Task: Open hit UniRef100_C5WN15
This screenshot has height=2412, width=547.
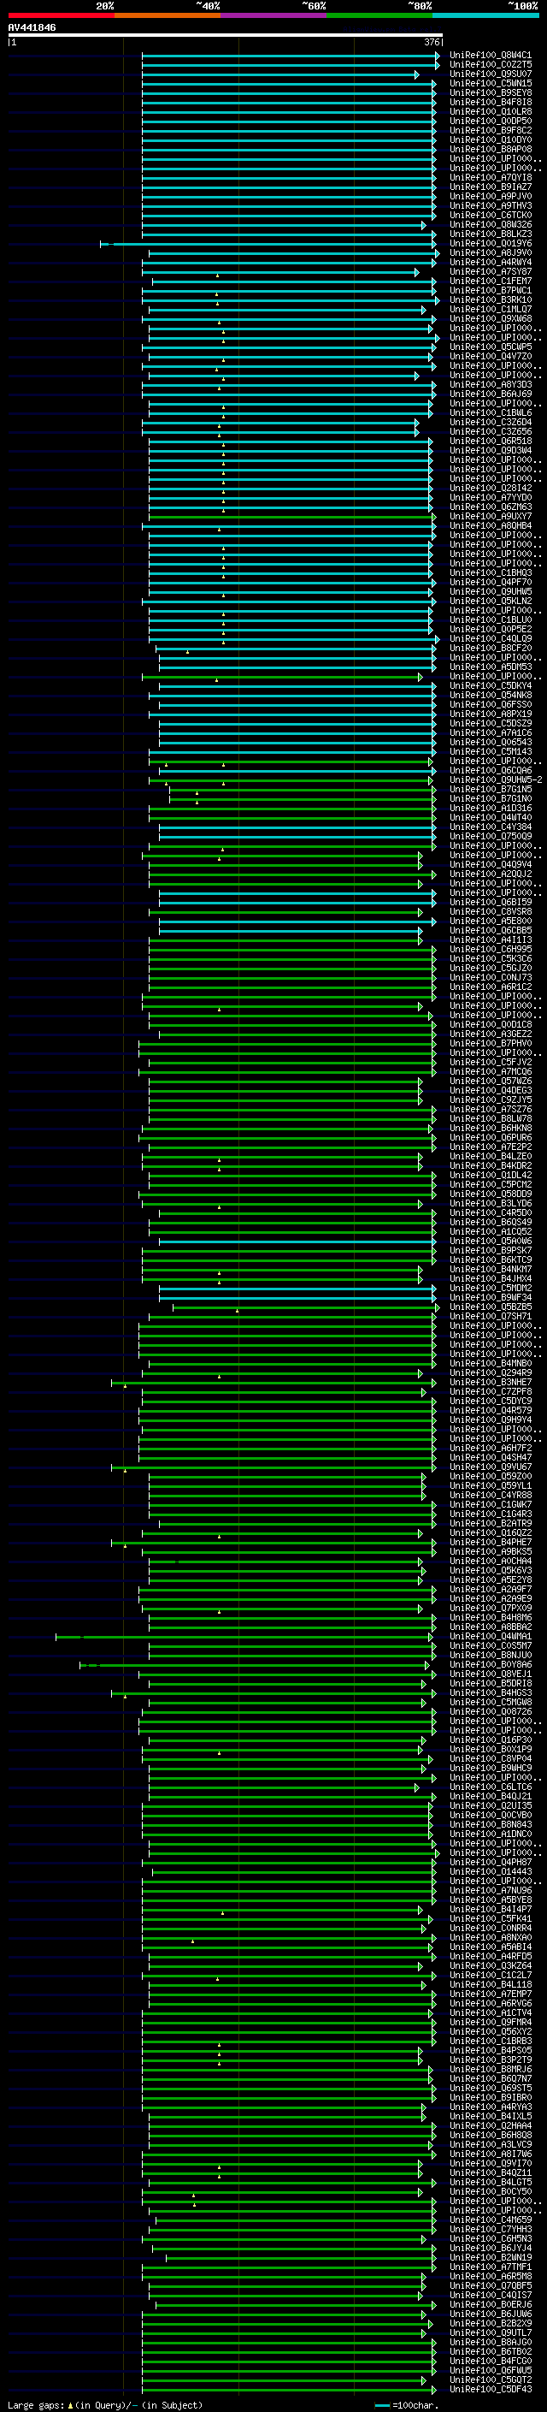Action: pyautogui.click(x=490, y=83)
